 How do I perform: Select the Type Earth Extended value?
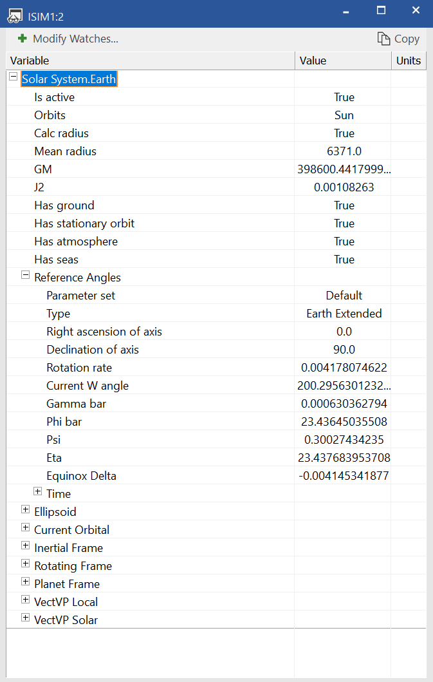[344, 314]
